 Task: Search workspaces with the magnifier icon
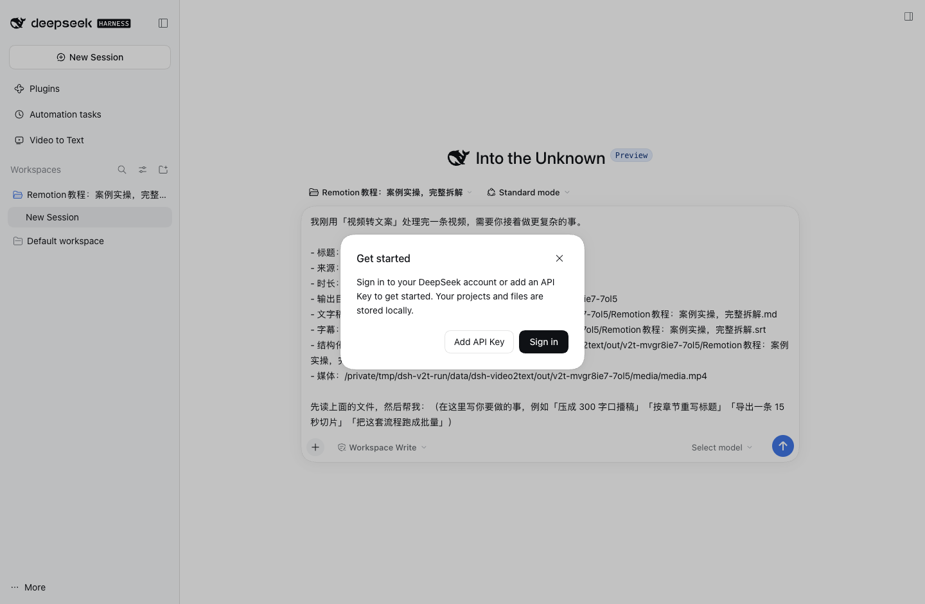point(122,170)
